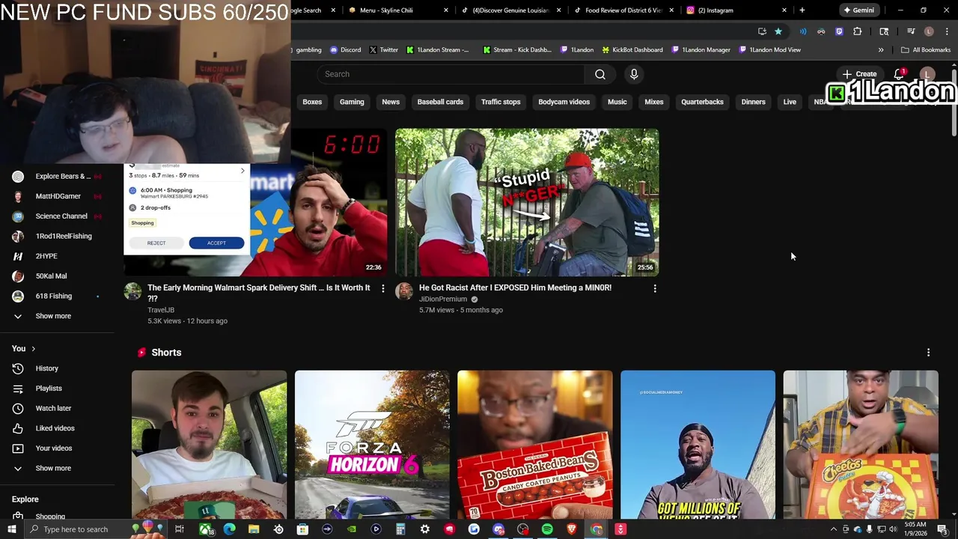
Task: Click the YouTube search magnifier button
Action: [599, 74]
